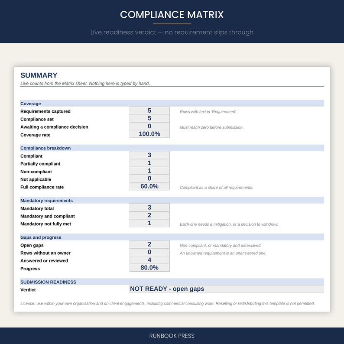The height and width of the screenshot is (344, 344).
Task: Select the 'Live counts from the Matrix sheet' note
Action: click(85, 83)
